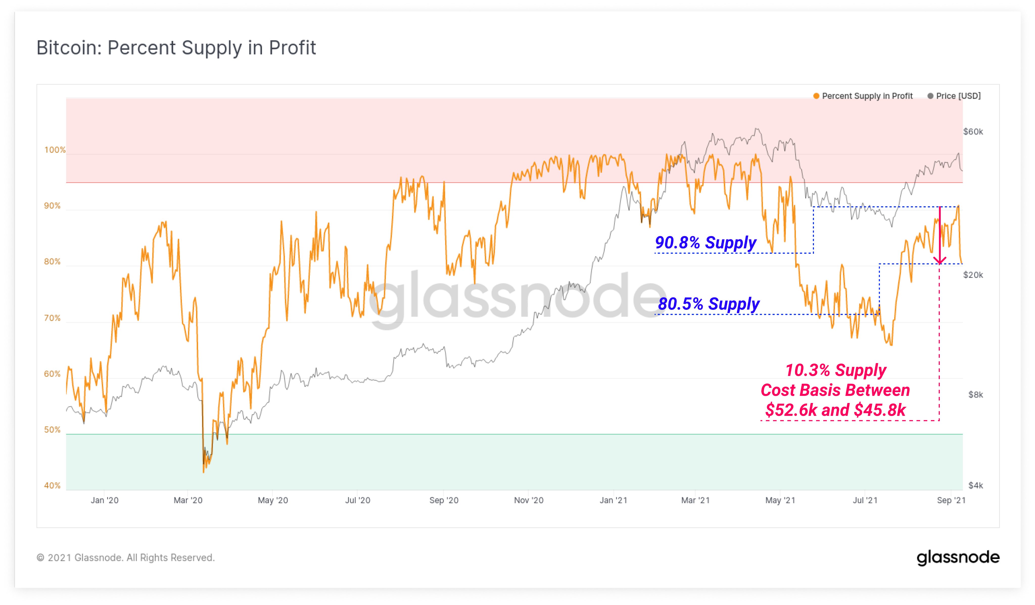Viewport: 1035px width, 605px height.
Task: Click the glassnode logo at bottom right
Action: click(x=958, y=557)
